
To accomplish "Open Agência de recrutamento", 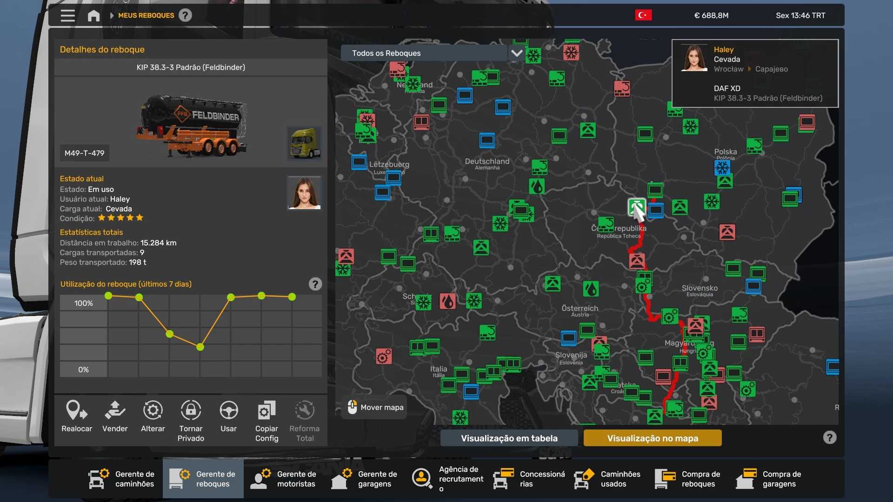I will pyautogui.click(x=447, y=479).
